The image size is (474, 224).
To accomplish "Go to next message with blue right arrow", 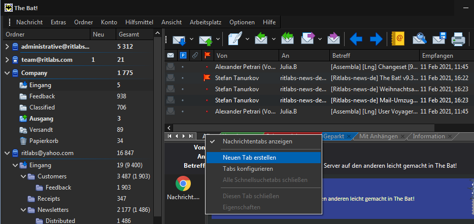I will [x=376, y=39].
